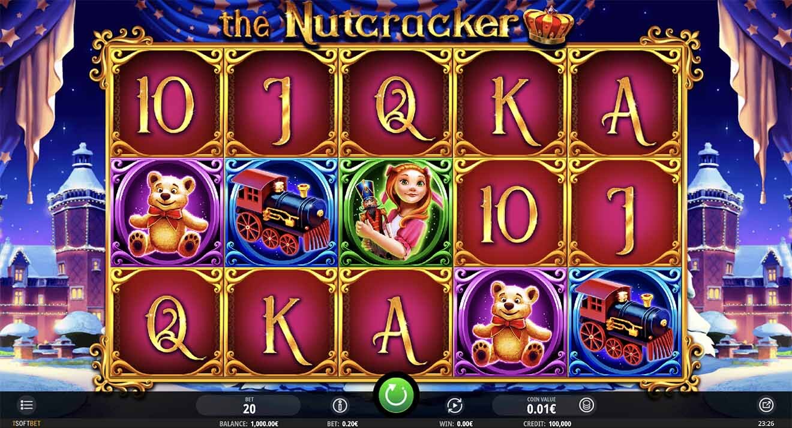Click the teddy bear in the second row
The width and height of the screenshot is (792, 428).
pos(167,213)
